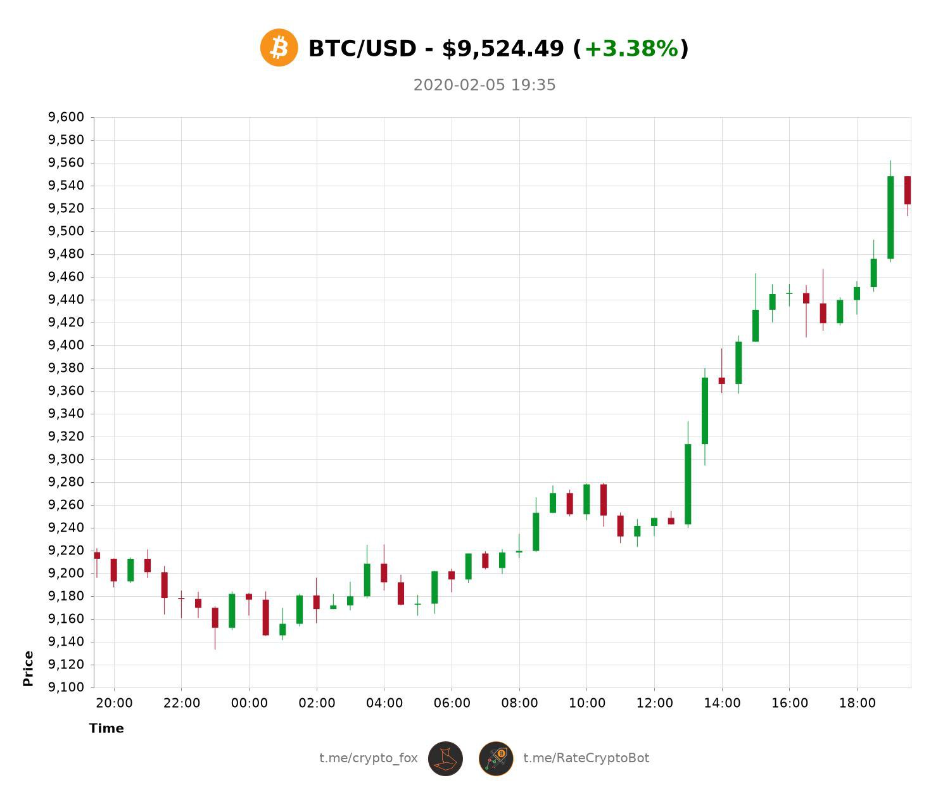Viewport: 950px width, 792px height.
Task: Click the 00:00 time axis label
Action: (x=249, y=703)
